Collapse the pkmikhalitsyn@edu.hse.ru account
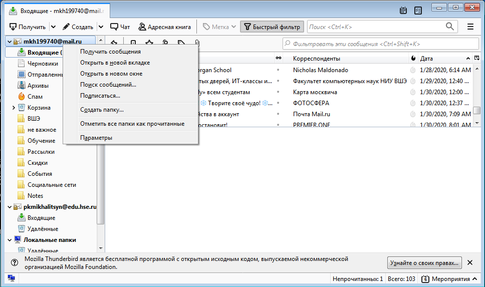Image resolution: width=485 pixels, height=287 pixels. pyautogui.click(x=10, y=207)
